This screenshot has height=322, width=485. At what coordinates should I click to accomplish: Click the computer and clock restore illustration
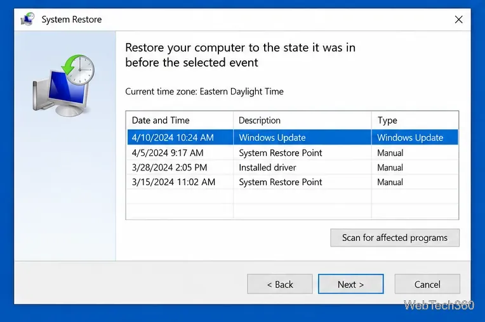coord(63,86)
